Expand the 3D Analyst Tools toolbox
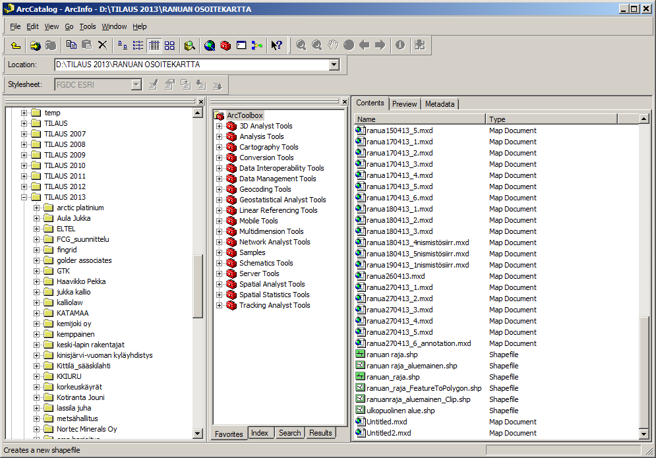The height and width of the screenshot is (458, 656). point(220,126)
